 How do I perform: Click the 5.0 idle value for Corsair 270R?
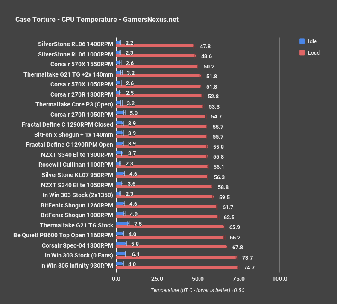click(x=133, y=113)
